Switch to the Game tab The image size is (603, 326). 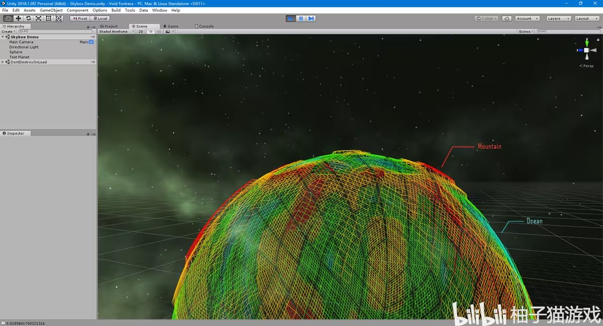click(171, 26)
